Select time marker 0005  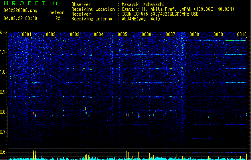123,34
